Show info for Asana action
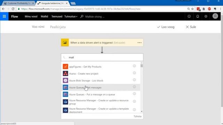 (x=134, y=73)
